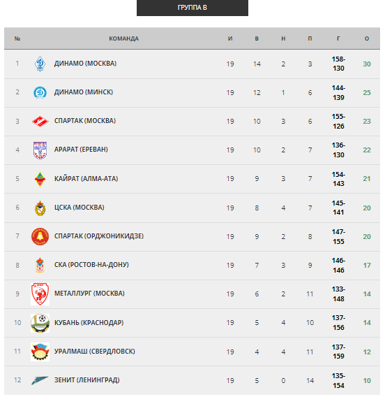Click the Кубань (Краснодар) team logo
This screenshot has width=385, height=397.
coord(40,323)
